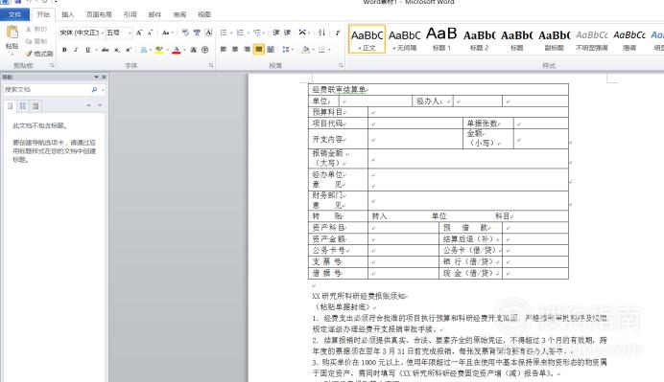Click the Numbering list icon
Viewport: 664px width, 382px height.
click(x=240, y=33)
